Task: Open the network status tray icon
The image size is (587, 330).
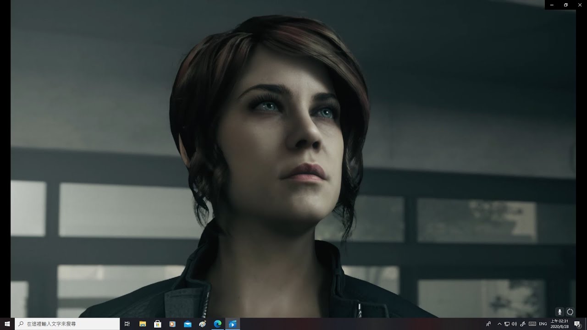Action: (x=507, y=324)
